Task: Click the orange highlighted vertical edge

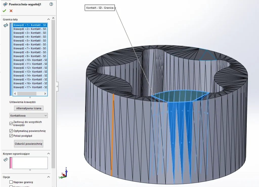Action: point(113,135)
